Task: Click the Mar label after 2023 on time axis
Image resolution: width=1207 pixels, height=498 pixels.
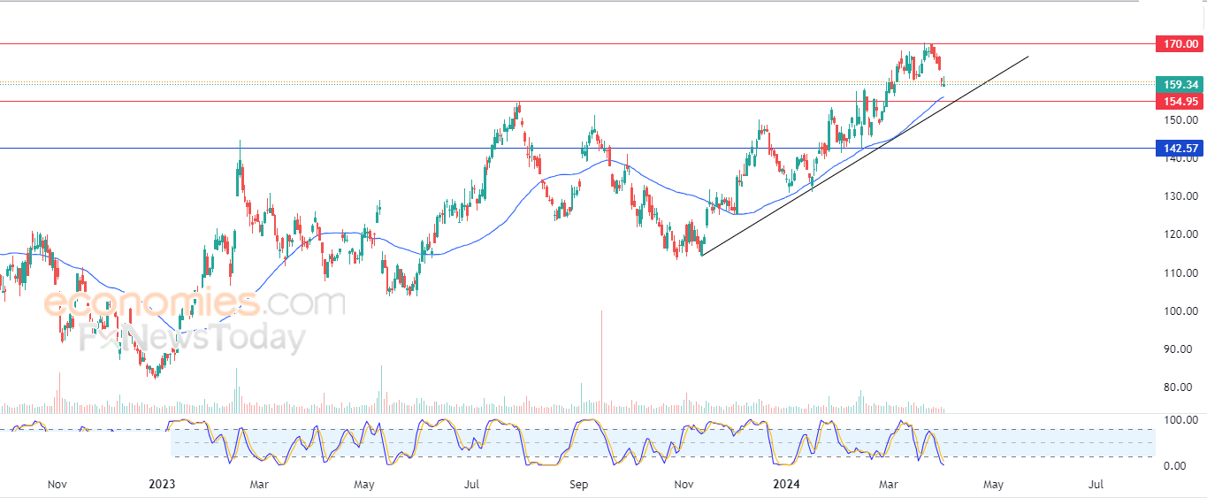Action: pos(259,485)
